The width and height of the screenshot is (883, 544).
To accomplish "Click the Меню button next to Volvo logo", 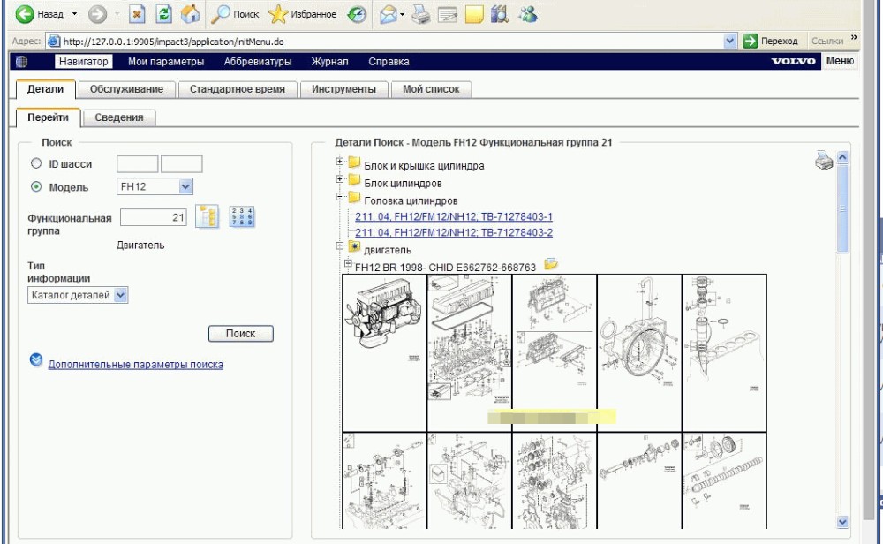I will [840, 61].
